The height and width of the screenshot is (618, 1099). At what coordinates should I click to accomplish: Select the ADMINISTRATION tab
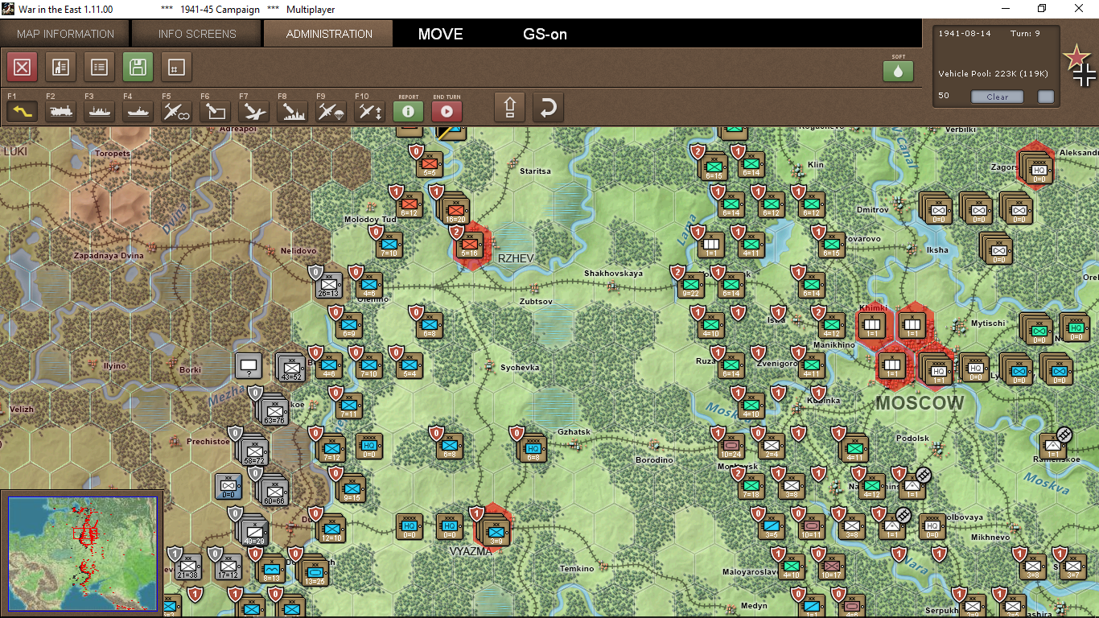click(x=329, y=34)
